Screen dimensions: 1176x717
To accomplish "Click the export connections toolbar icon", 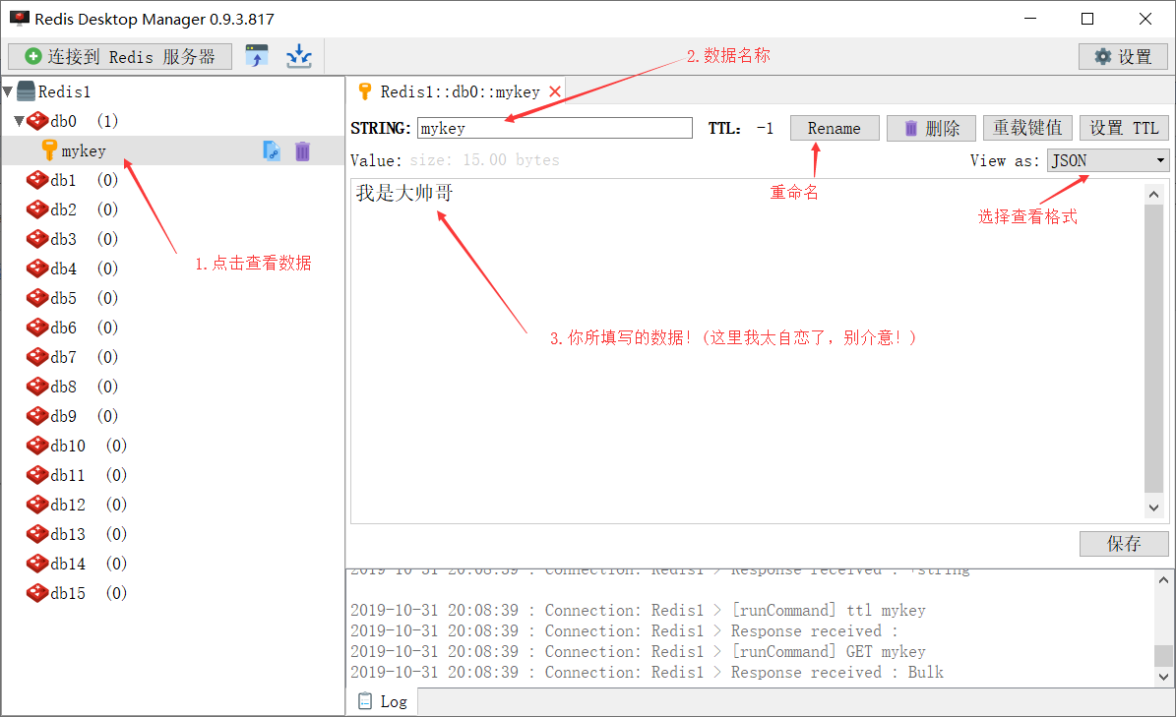I will coord(299,56).
